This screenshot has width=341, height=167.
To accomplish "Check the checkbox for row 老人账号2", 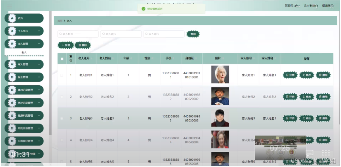I will [62, 97].
